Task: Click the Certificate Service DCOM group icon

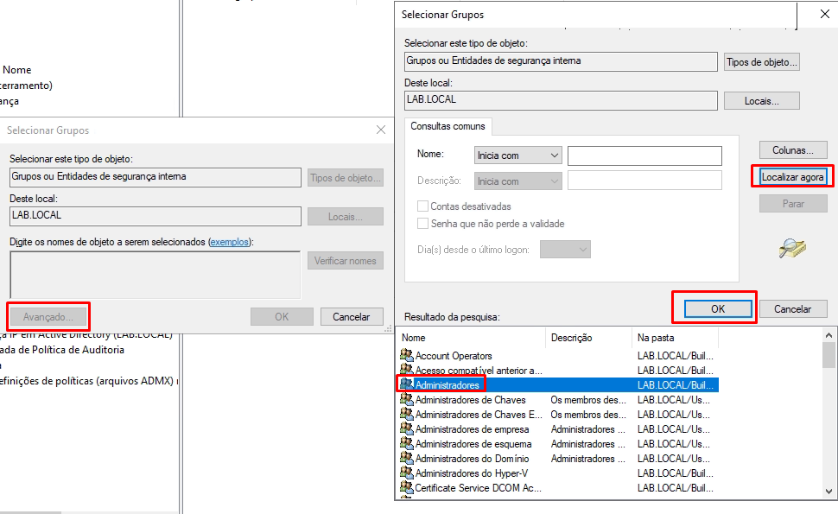Action: pos(407,488)
